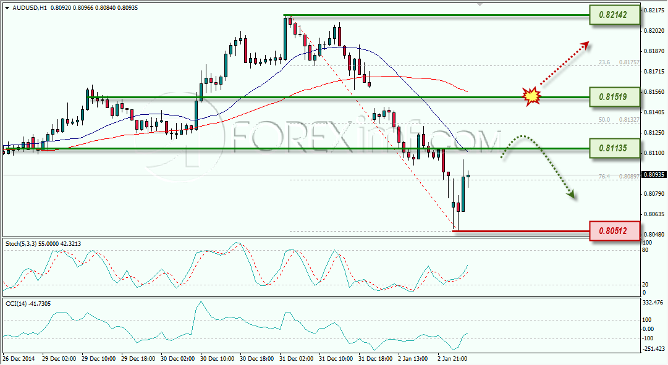
Task: Select the 0.81135 level label box
Action: tap(615, 148)
